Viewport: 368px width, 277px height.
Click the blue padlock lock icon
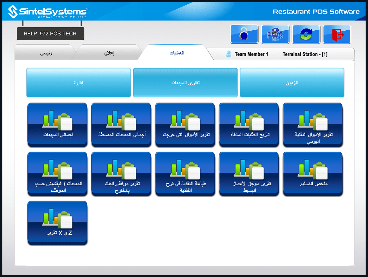click(244, 34)
